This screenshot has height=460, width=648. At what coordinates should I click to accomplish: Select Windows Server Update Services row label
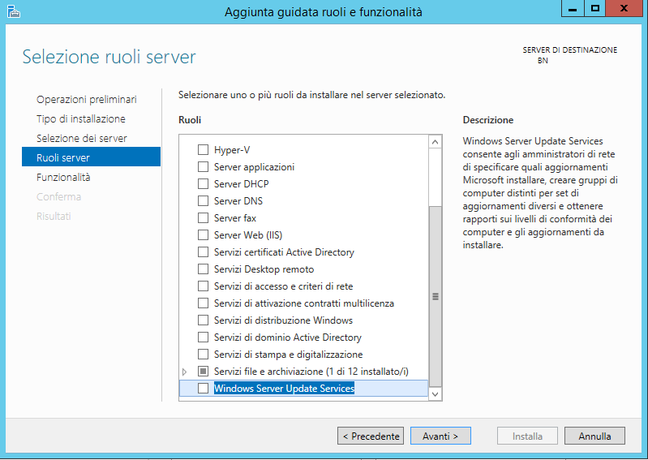(x=285, y=389)
